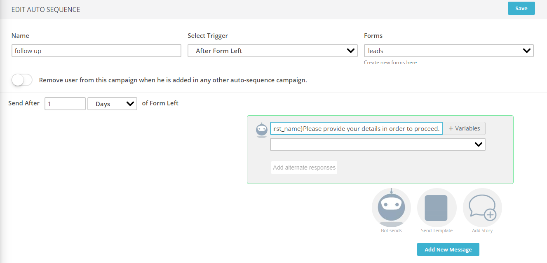Click the Add New Message button
Image resolution: width=547 pixels, height=263 pixels.
[x=448, y=249]
